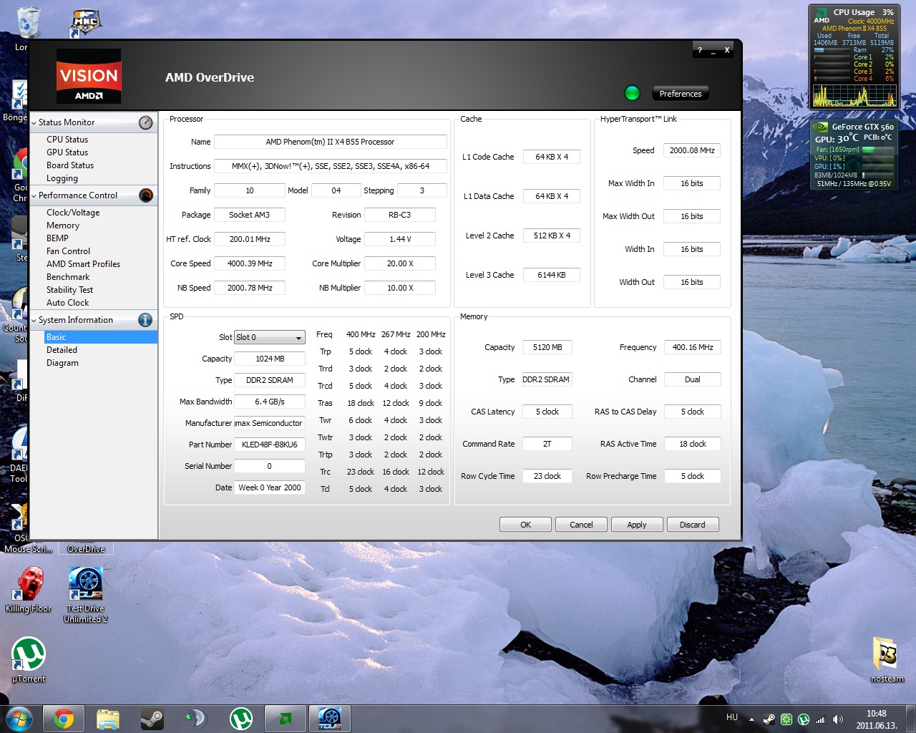
Task: Open the Stability Test page
Action: point(69,290)
